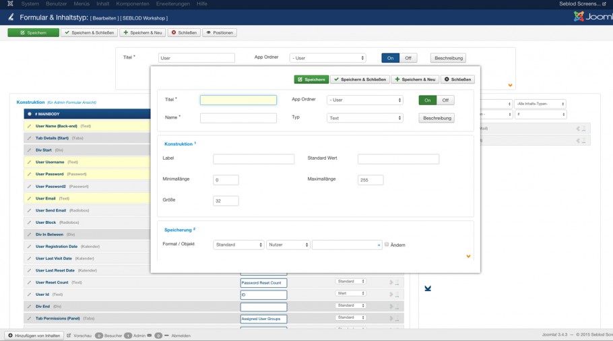
Task: Switch background form status to Off
Action: (408, 58)
